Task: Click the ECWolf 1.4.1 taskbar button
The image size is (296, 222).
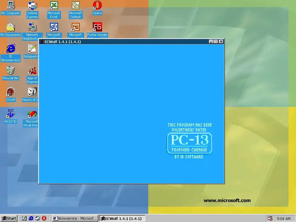Action: (x=122, y=219)
